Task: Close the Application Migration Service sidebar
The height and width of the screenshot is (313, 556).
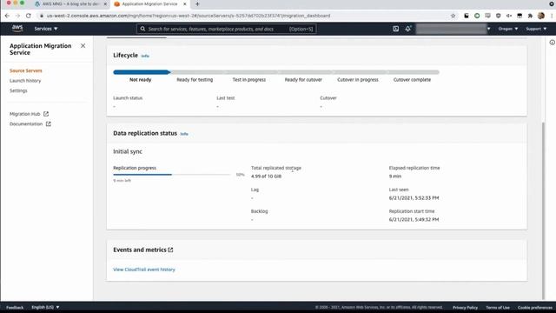Action: (x=83, y=46)
